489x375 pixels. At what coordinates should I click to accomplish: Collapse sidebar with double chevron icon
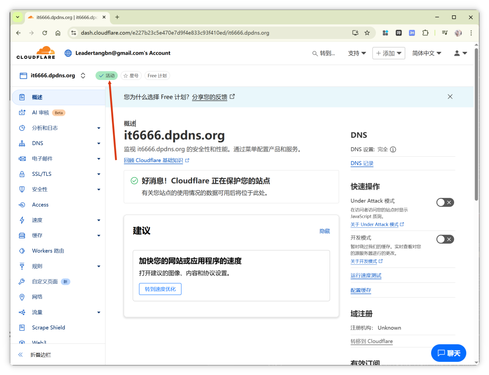click(20, 355)
